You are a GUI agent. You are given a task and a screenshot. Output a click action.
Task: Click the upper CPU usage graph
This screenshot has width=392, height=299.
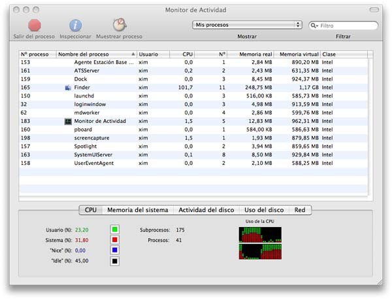[x=260, y=235]
